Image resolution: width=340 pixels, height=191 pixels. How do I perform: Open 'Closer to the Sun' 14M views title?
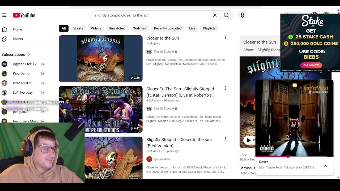(x=163, y=38)
